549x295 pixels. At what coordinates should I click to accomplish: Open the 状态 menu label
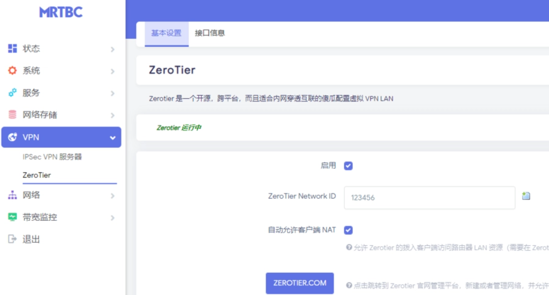coord(31,49)
